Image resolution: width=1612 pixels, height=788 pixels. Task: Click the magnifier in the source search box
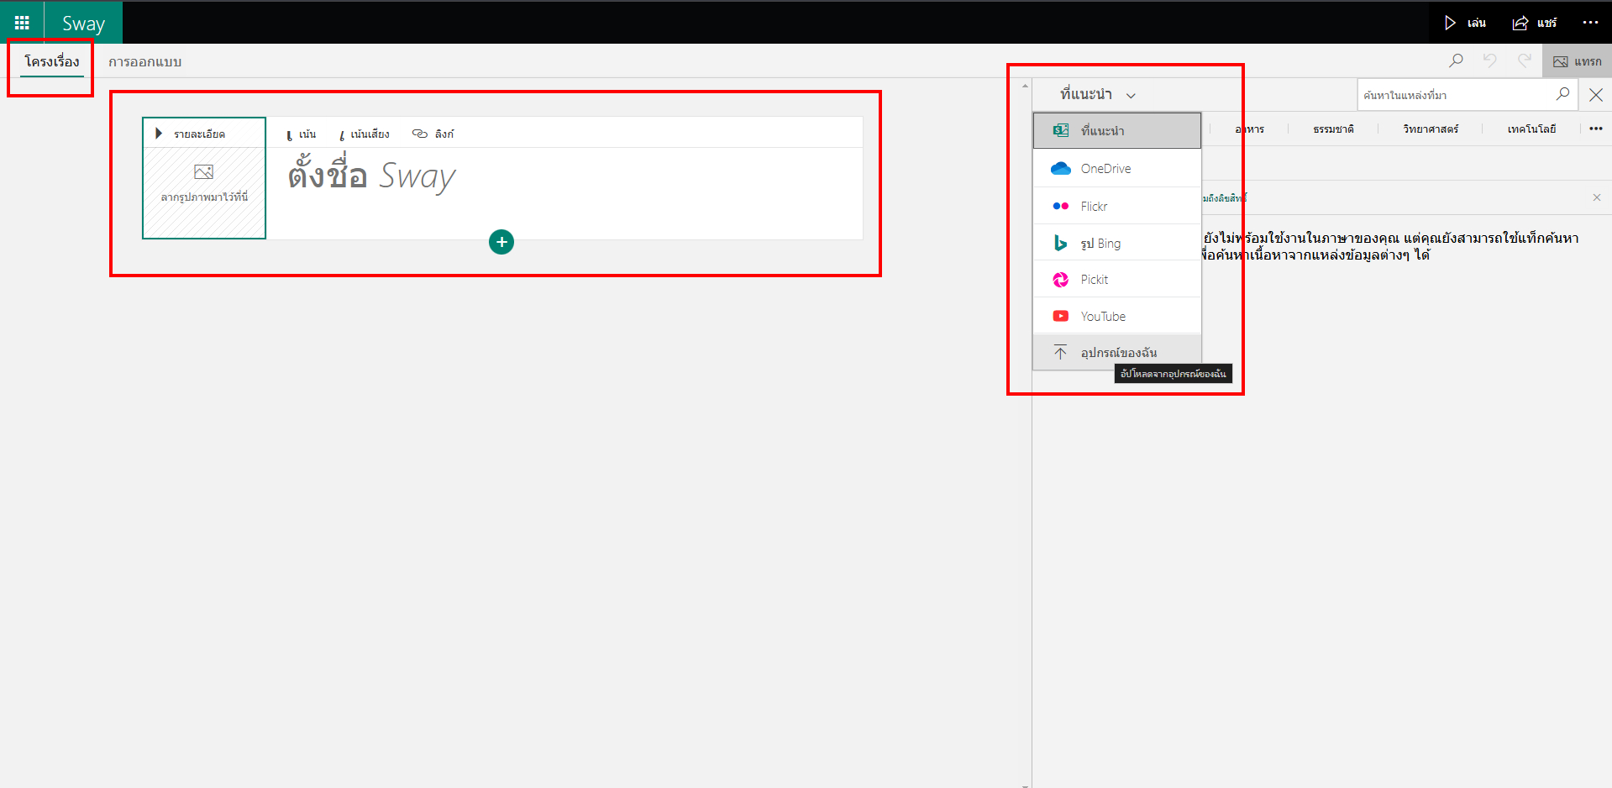pyautogui.click(x=1562, y=94)
